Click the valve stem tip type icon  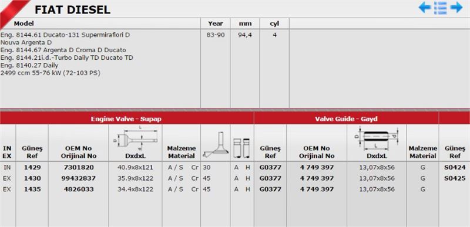241,148
